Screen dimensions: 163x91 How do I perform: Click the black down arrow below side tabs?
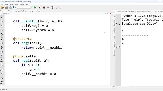[x=114, y=87]
